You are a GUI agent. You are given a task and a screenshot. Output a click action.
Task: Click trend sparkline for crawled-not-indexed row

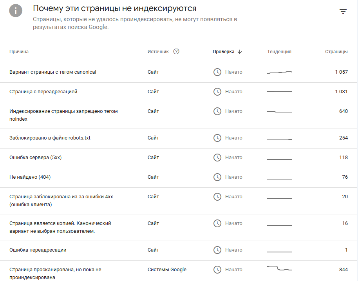pyautogui.click(x=280, y=268)
